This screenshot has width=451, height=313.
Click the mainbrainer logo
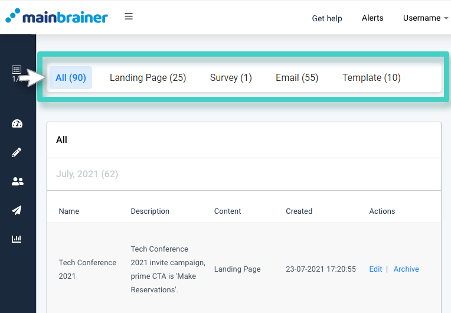pyautogui.click(x=57, y=16)
